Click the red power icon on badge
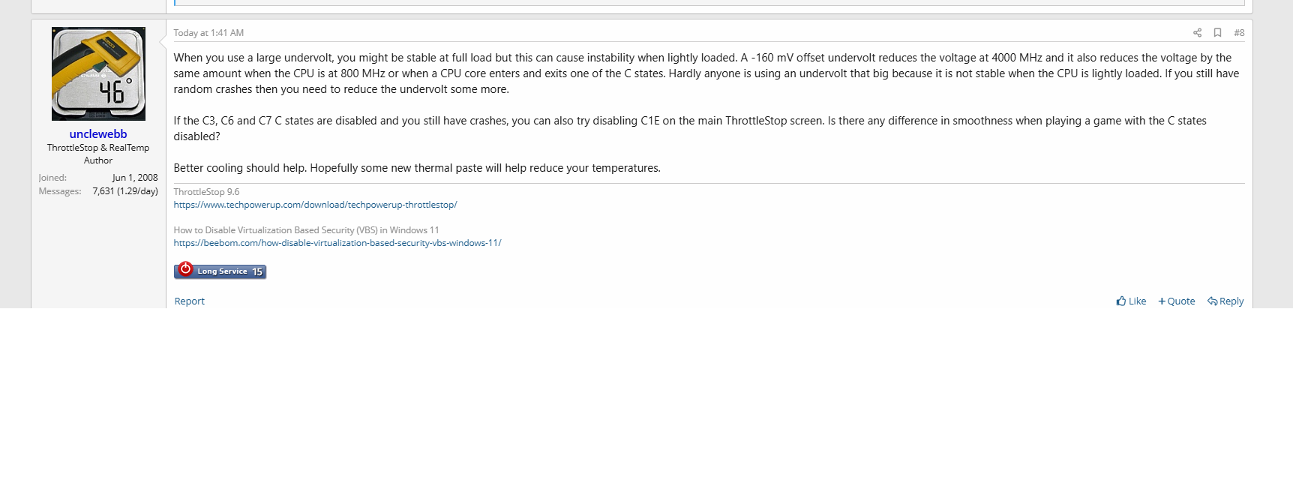 (185, 269)
